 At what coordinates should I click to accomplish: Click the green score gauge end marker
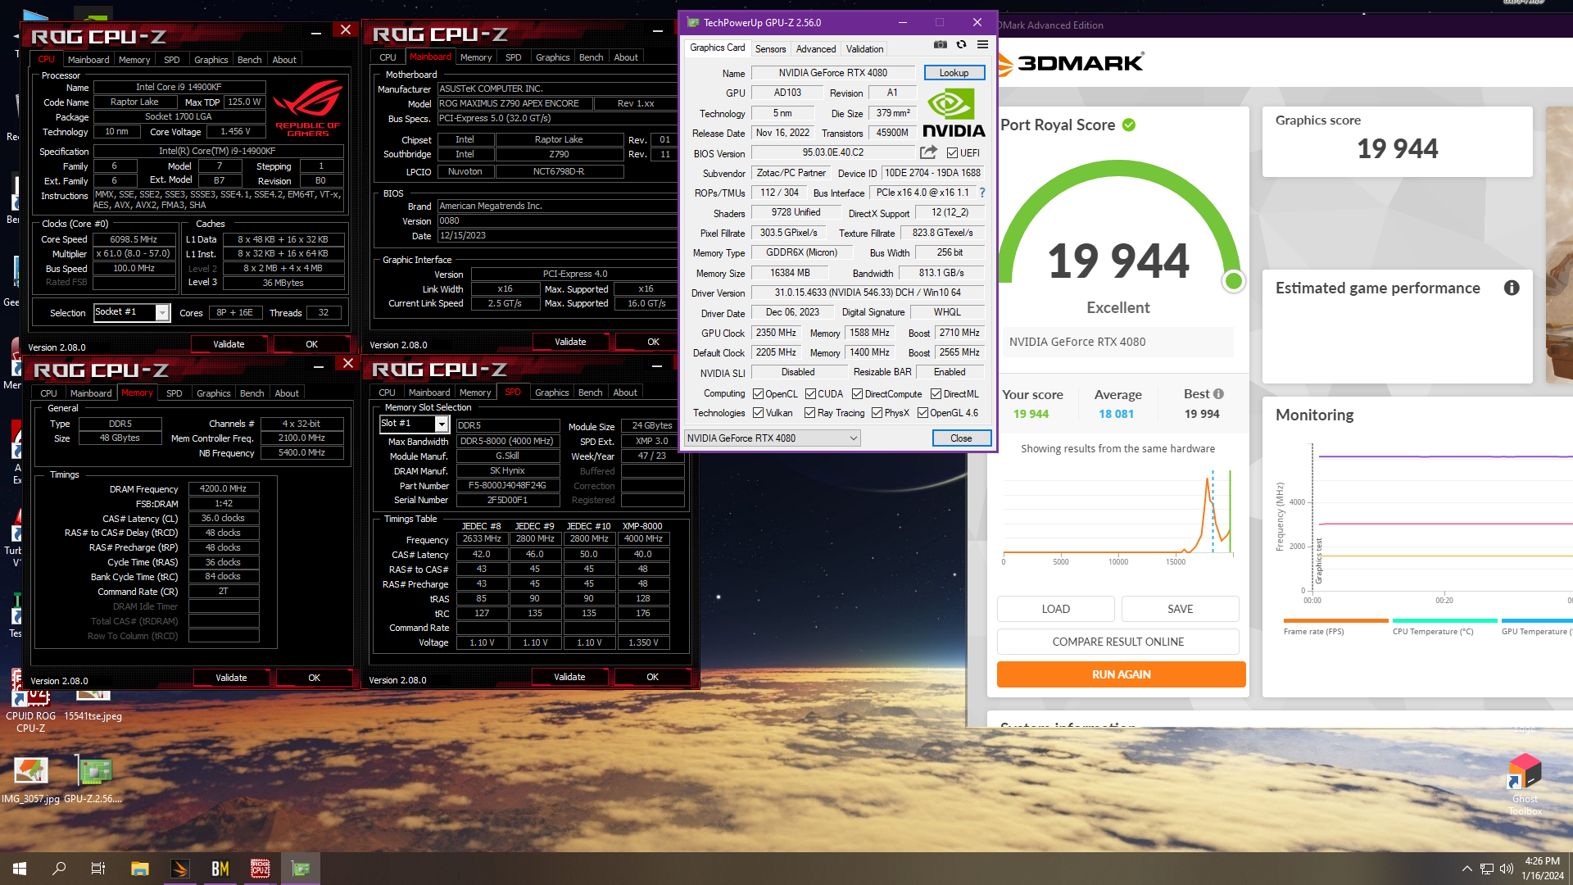tap(1233, 281)
